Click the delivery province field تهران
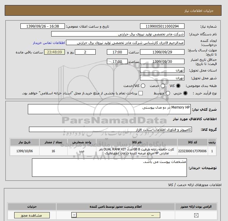Viewport: 228px width, 221px height. [162, 70]
